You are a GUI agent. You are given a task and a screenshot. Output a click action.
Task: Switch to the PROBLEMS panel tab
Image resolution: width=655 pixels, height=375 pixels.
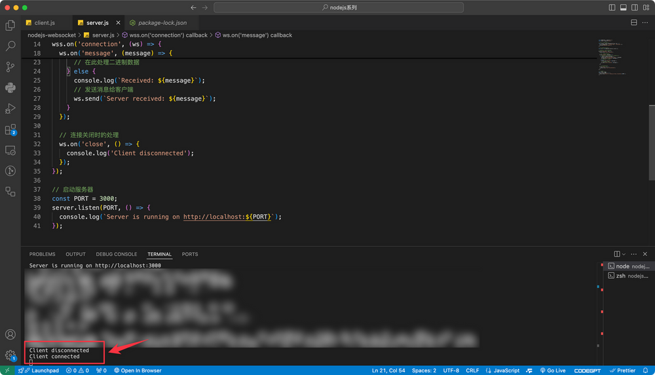[43, 254]
